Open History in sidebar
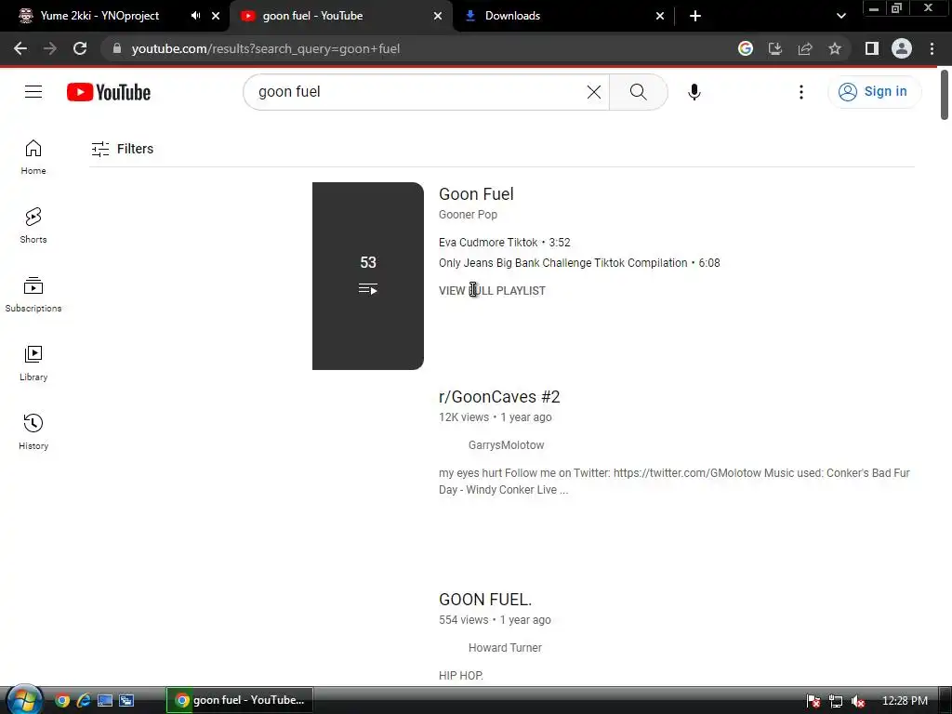 pyautogui.click(x=33, y=431)
